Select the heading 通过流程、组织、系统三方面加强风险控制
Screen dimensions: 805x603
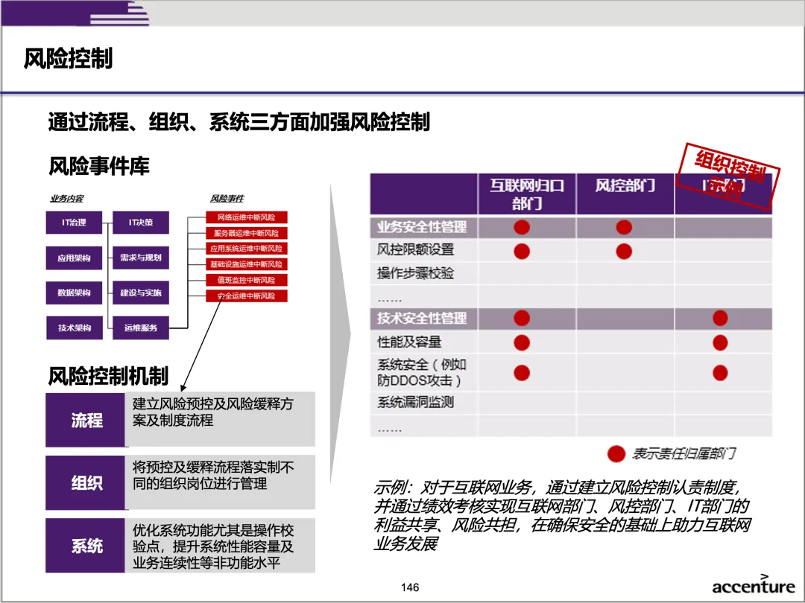(239, 122)
